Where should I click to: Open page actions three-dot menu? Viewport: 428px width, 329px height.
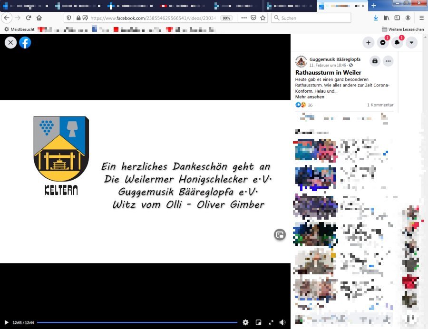point(244,18)
